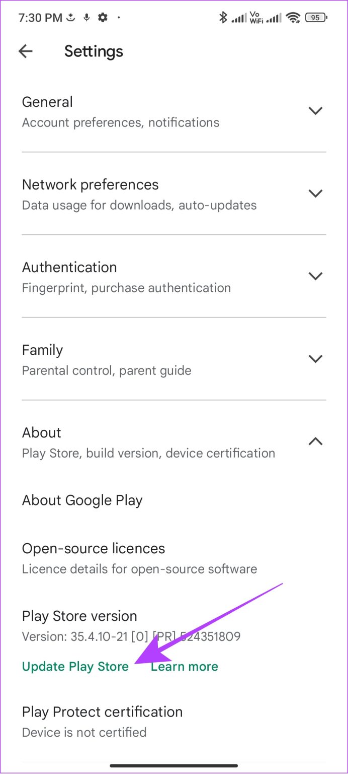This screenshot has width=348, height=774.
Task: Click Update Play Store
Action: (x=75, y=666)
